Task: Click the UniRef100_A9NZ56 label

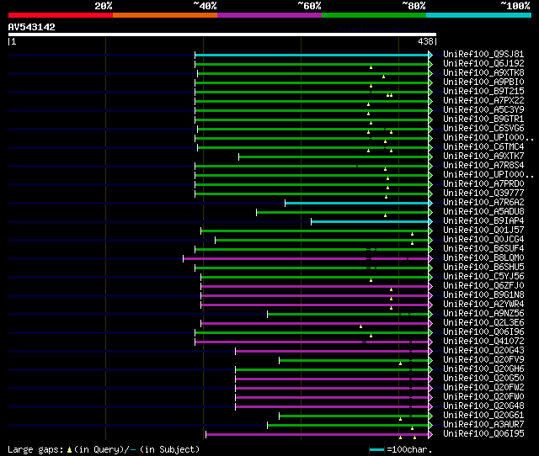Action: click(x=483, y=314)
